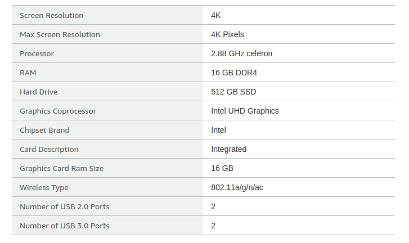Viewport: 409px width, 243px height.
Task: Select the 4K Pixels value
Action: 227,34
